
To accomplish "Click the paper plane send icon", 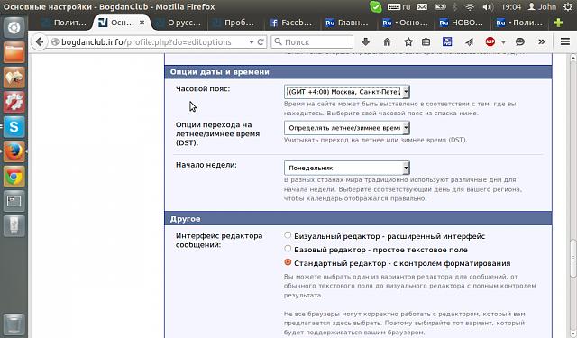I will (x=469, y=42).
